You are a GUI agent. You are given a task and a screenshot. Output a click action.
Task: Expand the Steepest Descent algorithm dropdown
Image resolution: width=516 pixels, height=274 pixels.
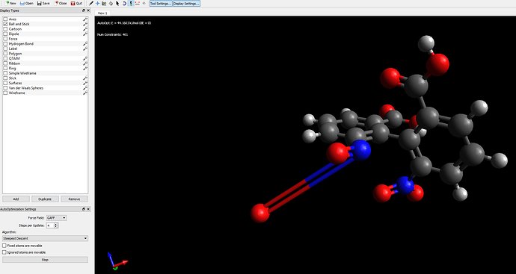tap(45, 238)
